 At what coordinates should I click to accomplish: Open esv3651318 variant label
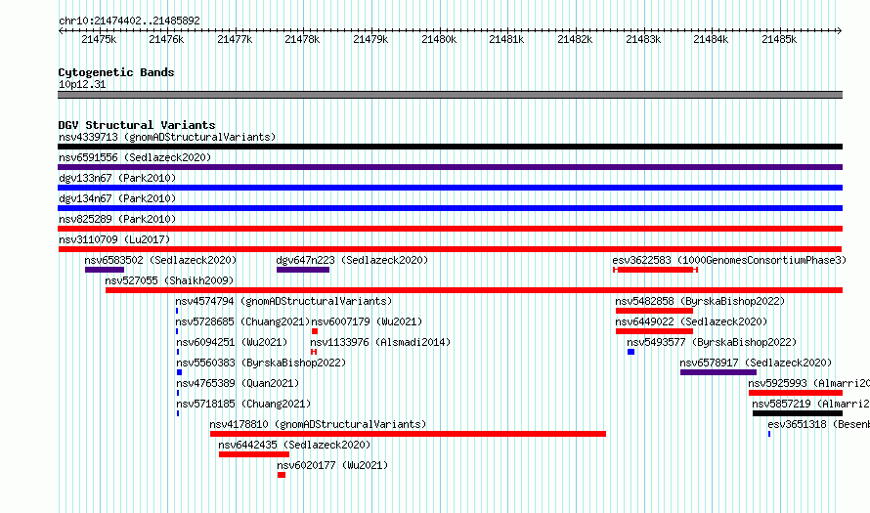[819, 424]
